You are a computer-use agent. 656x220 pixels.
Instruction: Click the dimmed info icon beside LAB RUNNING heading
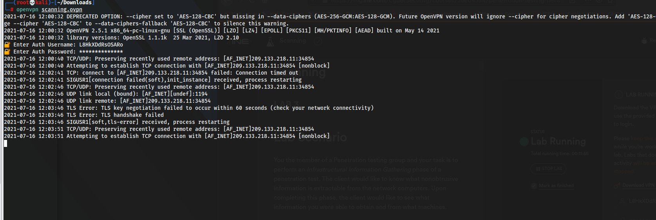[618, 95]
